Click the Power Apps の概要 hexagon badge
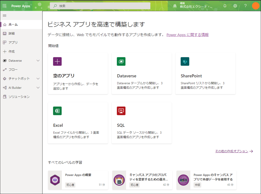This screenshot has height=194, width=261. (55, 180)
